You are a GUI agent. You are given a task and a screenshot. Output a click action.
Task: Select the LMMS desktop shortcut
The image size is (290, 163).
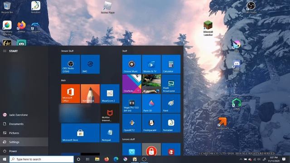237,105
